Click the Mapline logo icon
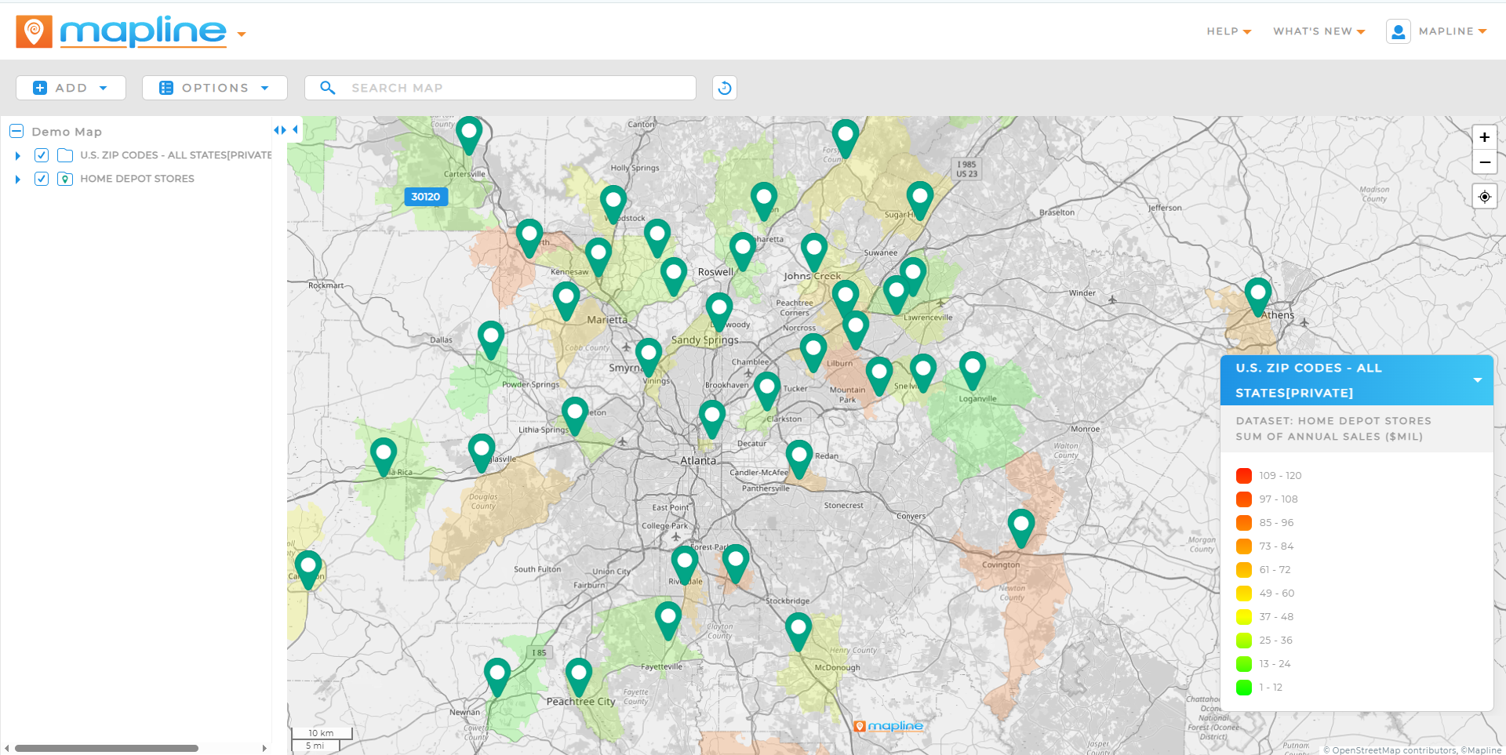This screenshot has width=1506, height=755. coord(34,31)
